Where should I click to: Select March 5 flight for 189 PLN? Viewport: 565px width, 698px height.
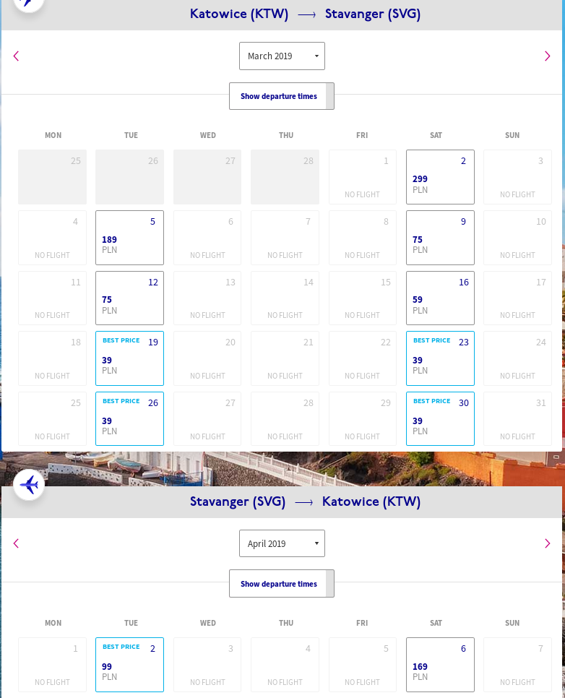pos(129,238)
